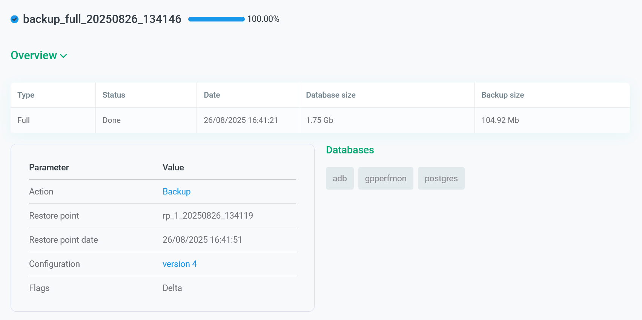Viewport: 642px width, 320px height.
Task: Open the version 4 configuration link
Action: point(180,264)
